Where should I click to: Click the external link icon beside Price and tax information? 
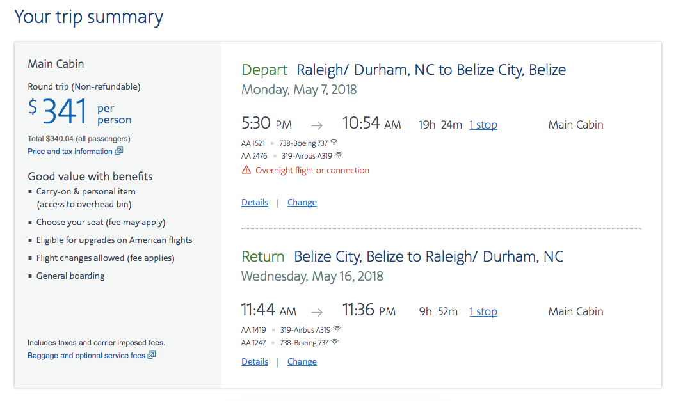[x=119, y=151]
